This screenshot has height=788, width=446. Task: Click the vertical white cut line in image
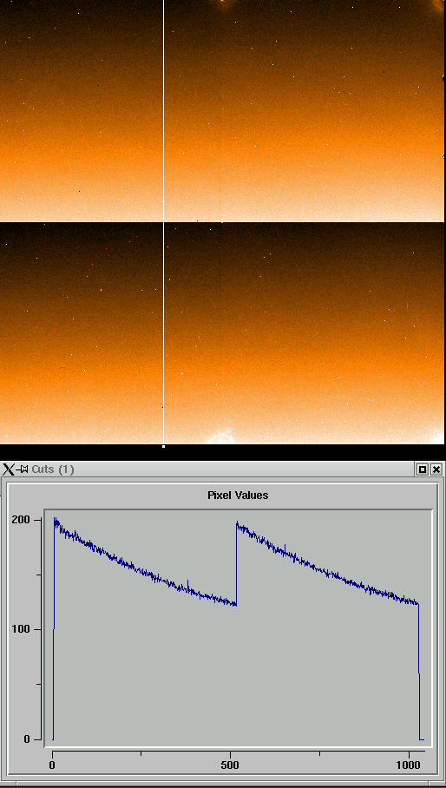(164, 221)
